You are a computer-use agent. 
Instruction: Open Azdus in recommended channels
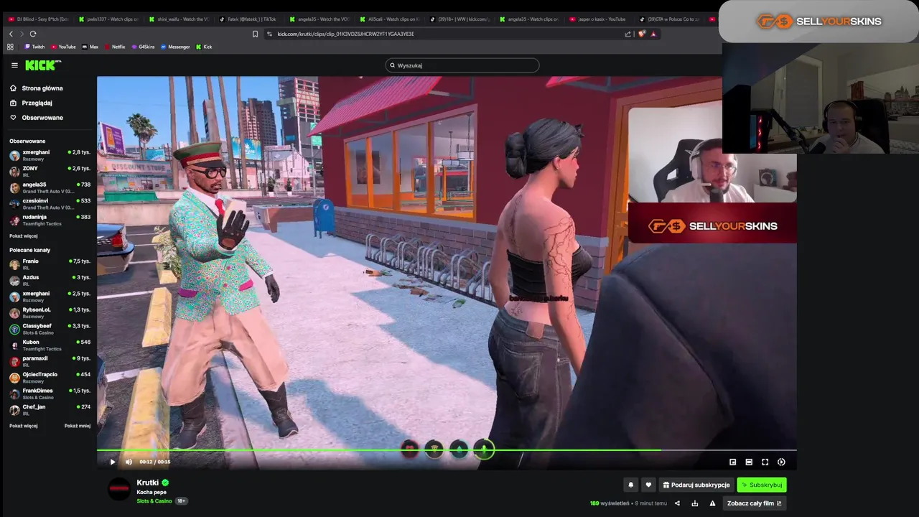coord(50,280)
